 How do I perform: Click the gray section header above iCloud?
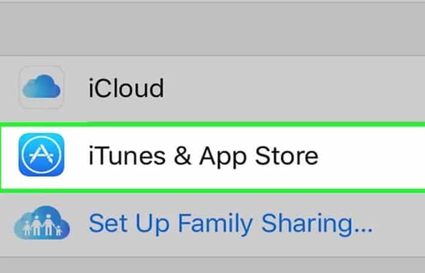212,29
